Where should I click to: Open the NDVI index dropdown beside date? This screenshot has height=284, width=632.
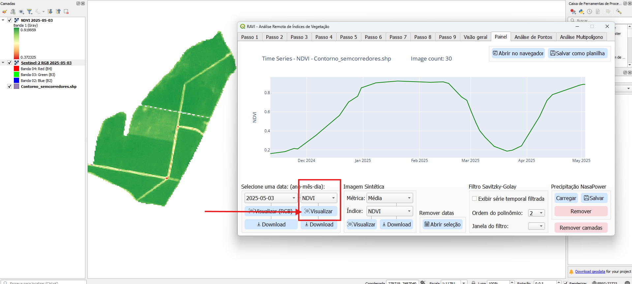[319, 198]
